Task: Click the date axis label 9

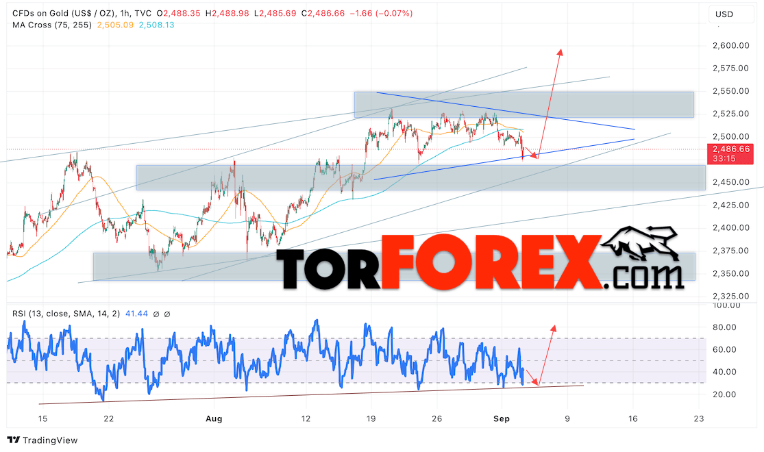Action: [567, 419]
